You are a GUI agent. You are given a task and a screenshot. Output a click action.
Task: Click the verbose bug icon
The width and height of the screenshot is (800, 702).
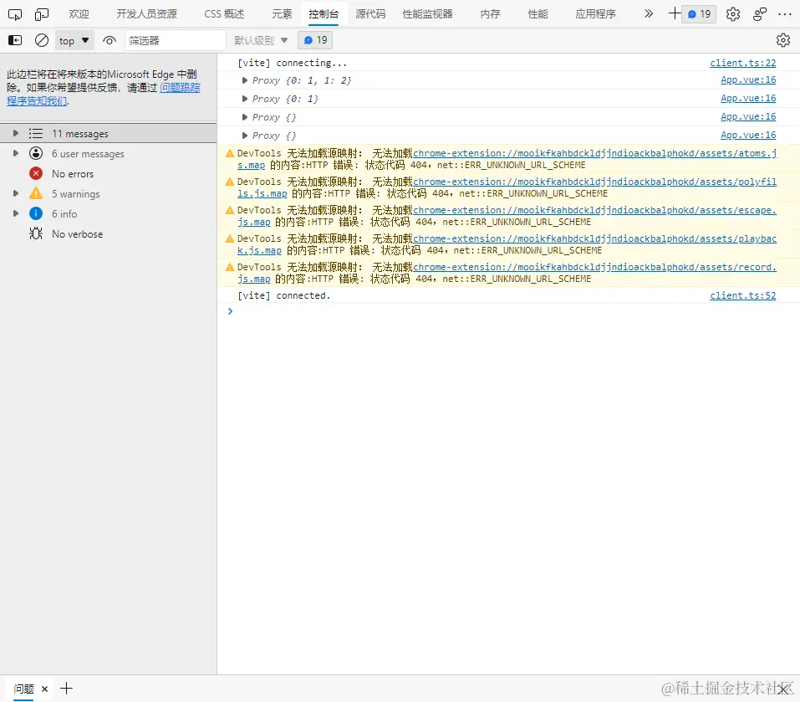coord(36,233)
